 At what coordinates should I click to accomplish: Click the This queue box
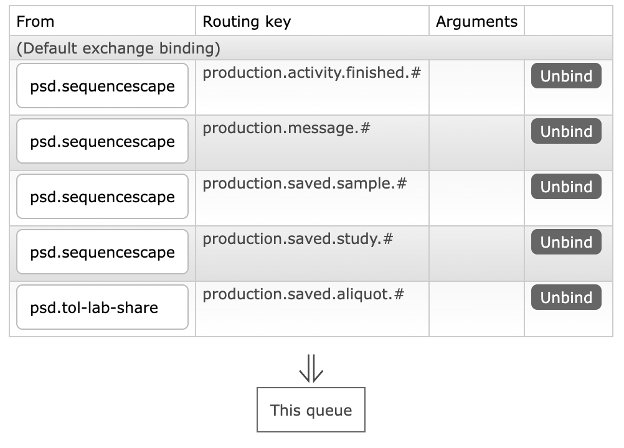[x=311, y=410]
